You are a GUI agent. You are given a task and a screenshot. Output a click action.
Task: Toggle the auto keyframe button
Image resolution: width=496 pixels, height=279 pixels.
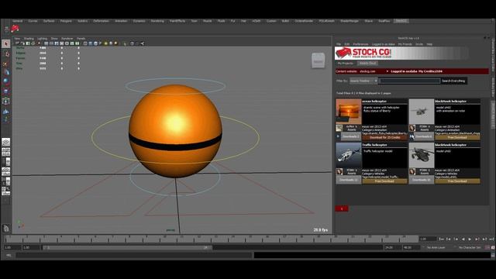pyautogui.click(x=487, y=248)
